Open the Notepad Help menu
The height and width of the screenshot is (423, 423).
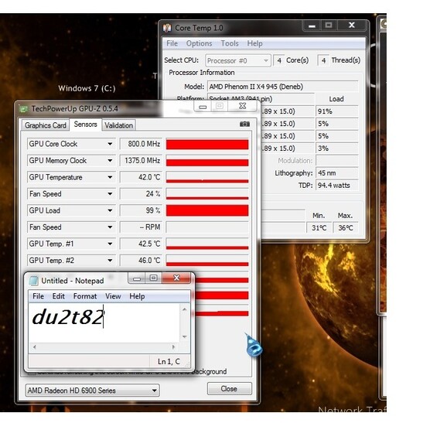click(x=137, y=296)
